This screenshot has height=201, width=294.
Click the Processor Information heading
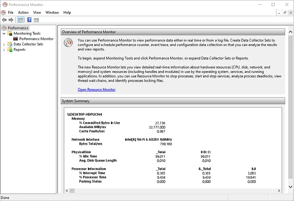click(x=89, y=169)
